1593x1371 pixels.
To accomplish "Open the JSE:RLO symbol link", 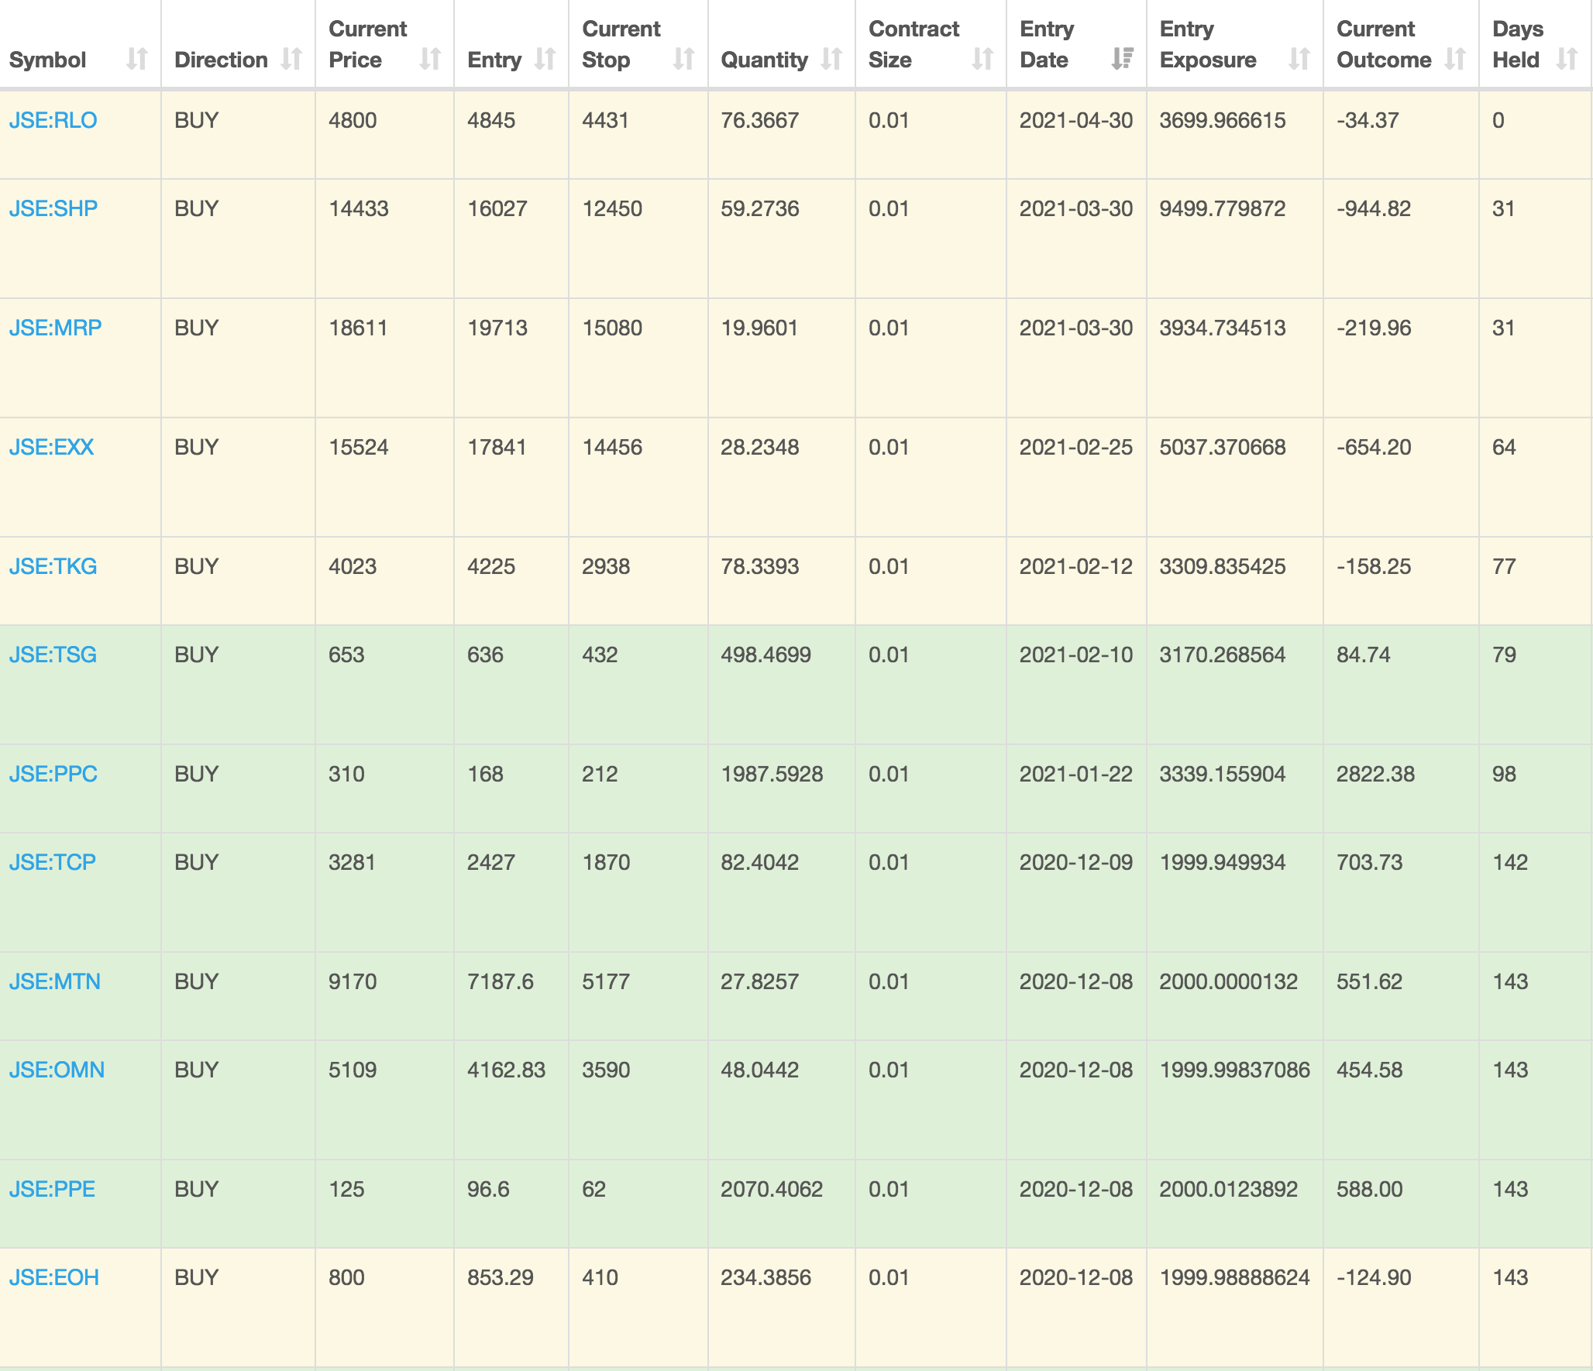I will [x=53, y=120].
